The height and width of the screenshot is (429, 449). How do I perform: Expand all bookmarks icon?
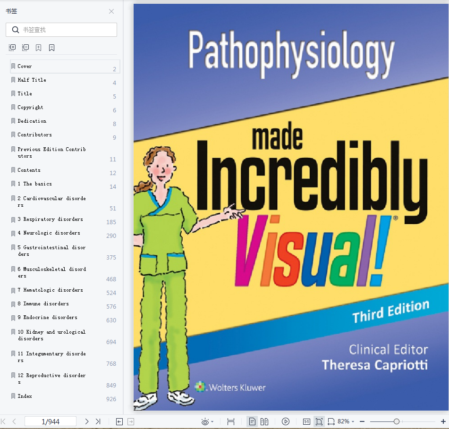click(x=12, y=48)
